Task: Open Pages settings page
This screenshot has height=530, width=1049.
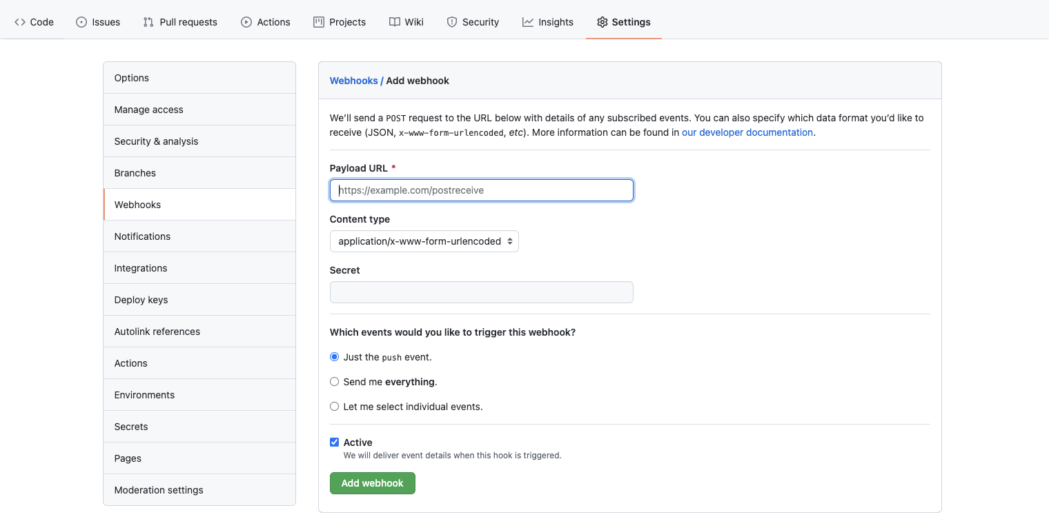Action: (x=199, y=458)
